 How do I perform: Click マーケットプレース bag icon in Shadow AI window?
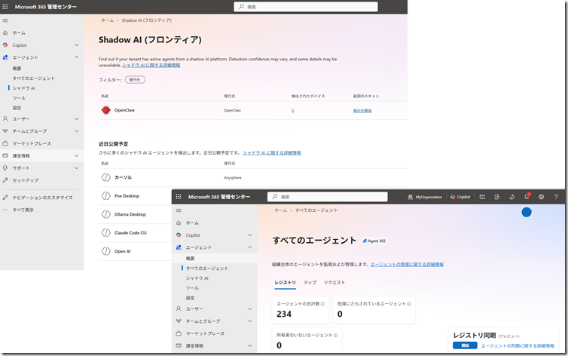coord(5,143)
